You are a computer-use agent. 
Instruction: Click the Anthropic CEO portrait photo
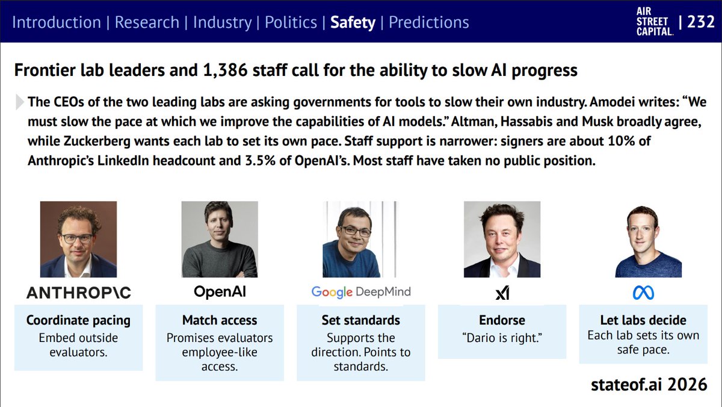[78, 239]
